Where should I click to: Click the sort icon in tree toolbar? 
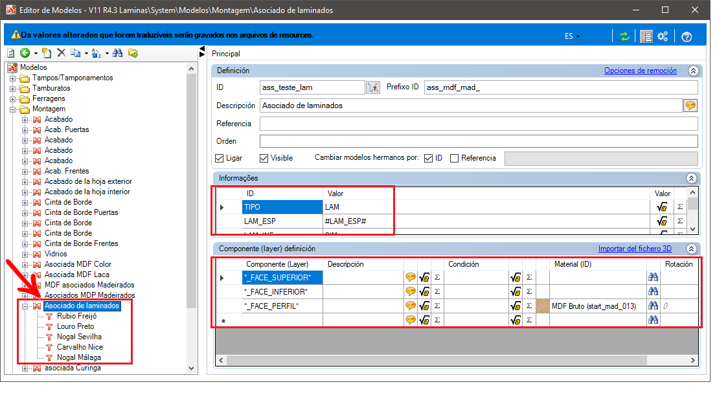coord(96,53)
